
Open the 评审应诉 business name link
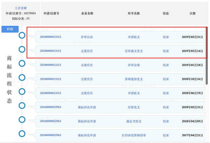[87, 37]
